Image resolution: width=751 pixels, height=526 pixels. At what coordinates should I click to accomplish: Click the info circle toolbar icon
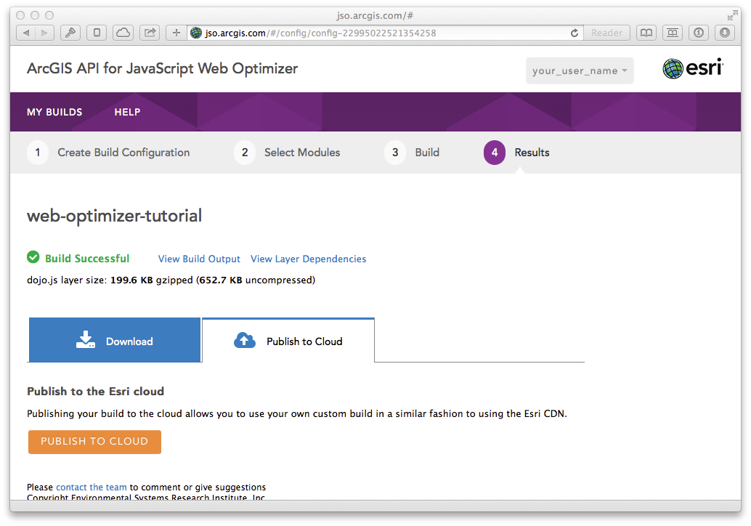pos(699,33)
